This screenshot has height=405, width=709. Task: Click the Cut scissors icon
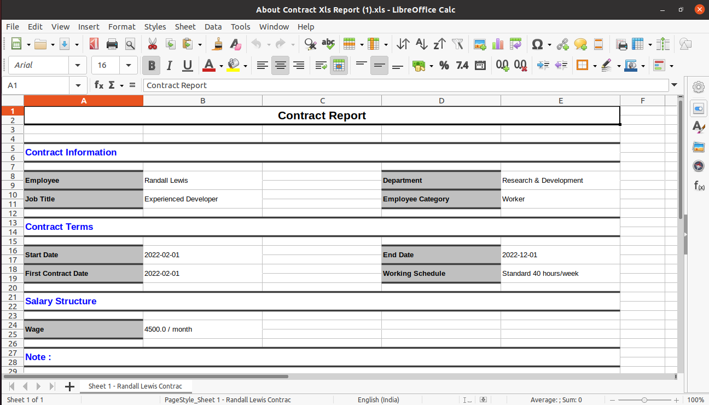[x=153, y=44]
